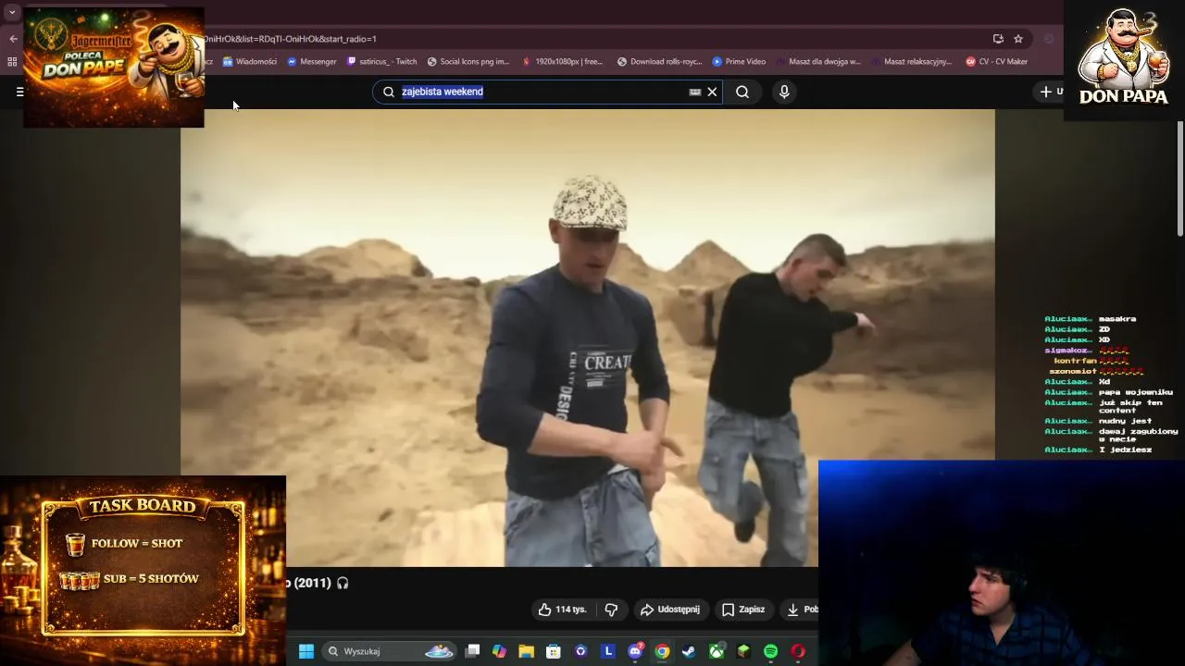
Task: Open the Wiadomości bookmark
Action: click(249, 62)
